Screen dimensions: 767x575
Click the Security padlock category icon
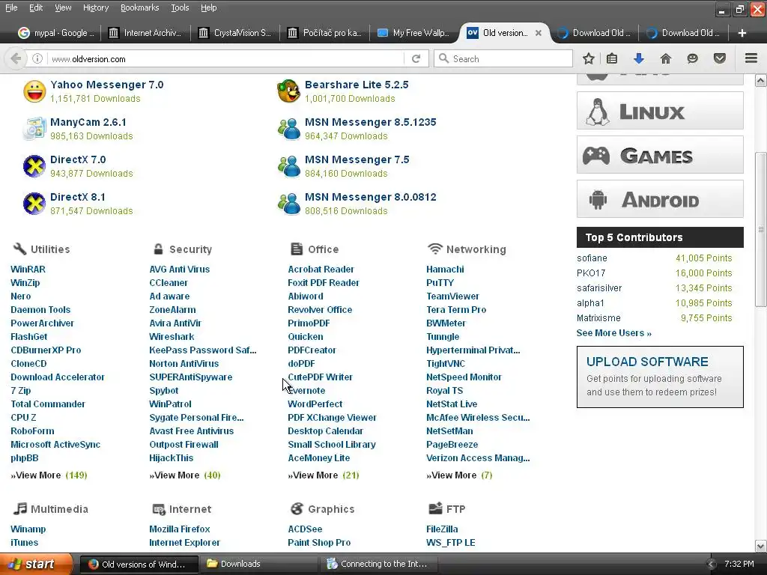point(158,249)
